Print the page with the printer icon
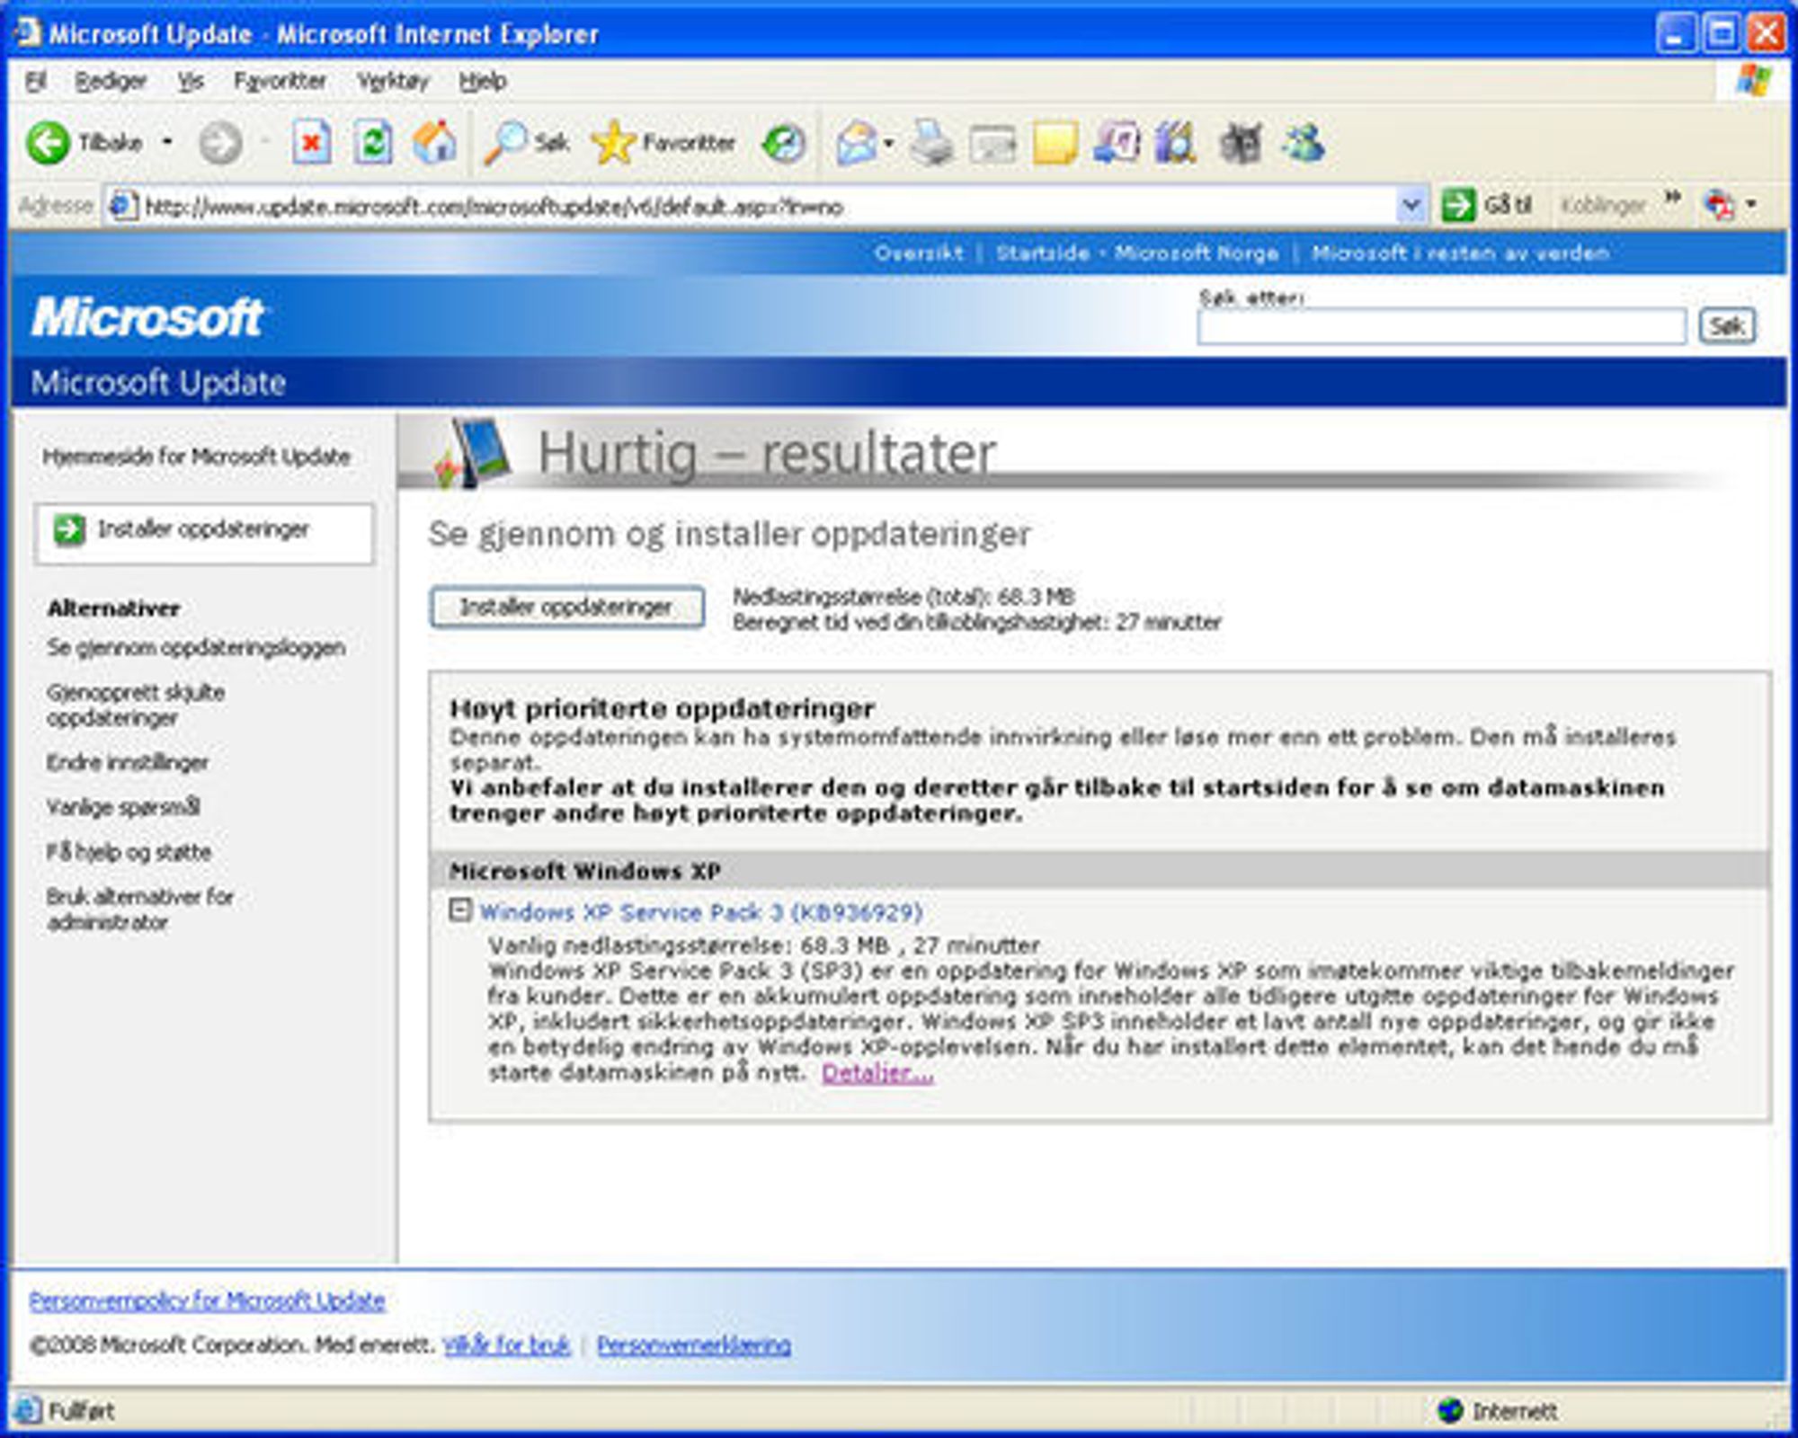This screenshot has height=1438, width=1798. tap(931, 143)
